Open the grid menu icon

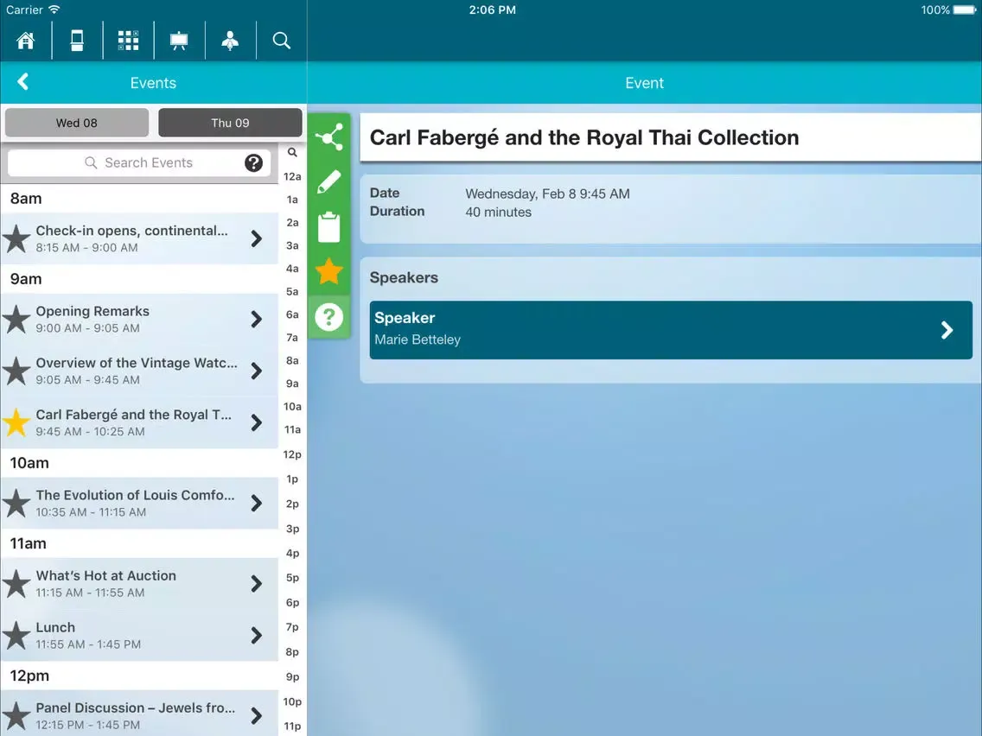coord(129,41)
